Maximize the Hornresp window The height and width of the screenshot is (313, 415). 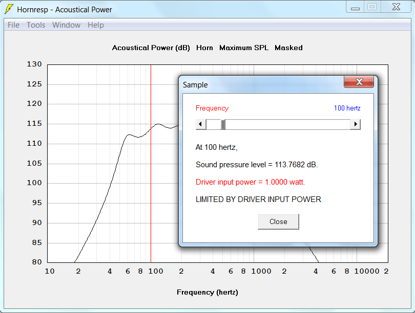(x=372, y=7)
